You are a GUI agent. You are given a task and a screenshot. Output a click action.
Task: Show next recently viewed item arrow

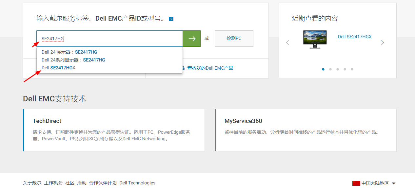tap(383, 43)
